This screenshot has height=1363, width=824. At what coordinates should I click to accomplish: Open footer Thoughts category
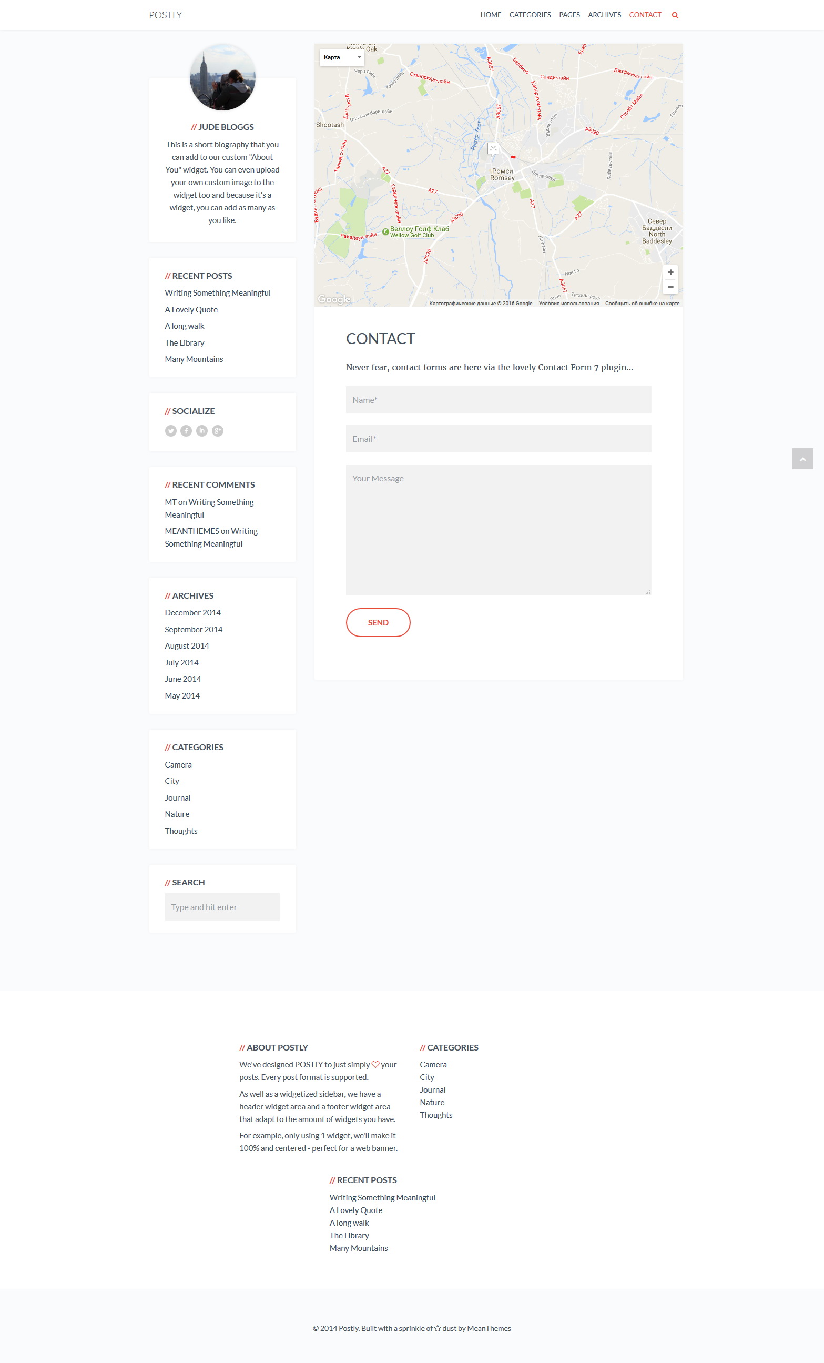(x=436, y=1115)
